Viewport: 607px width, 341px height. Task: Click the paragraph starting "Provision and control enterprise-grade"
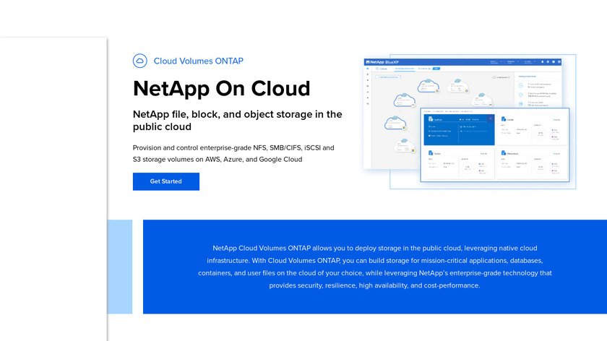[233, 154]
